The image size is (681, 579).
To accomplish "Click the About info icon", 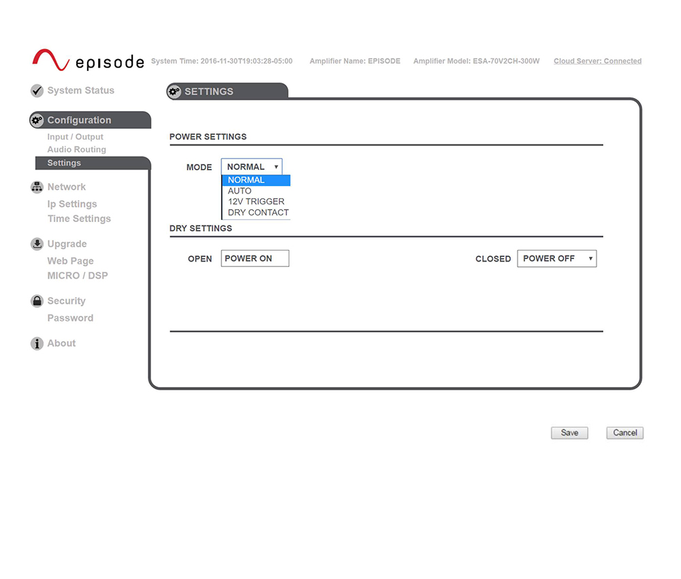I will click(x=37, y=343).
